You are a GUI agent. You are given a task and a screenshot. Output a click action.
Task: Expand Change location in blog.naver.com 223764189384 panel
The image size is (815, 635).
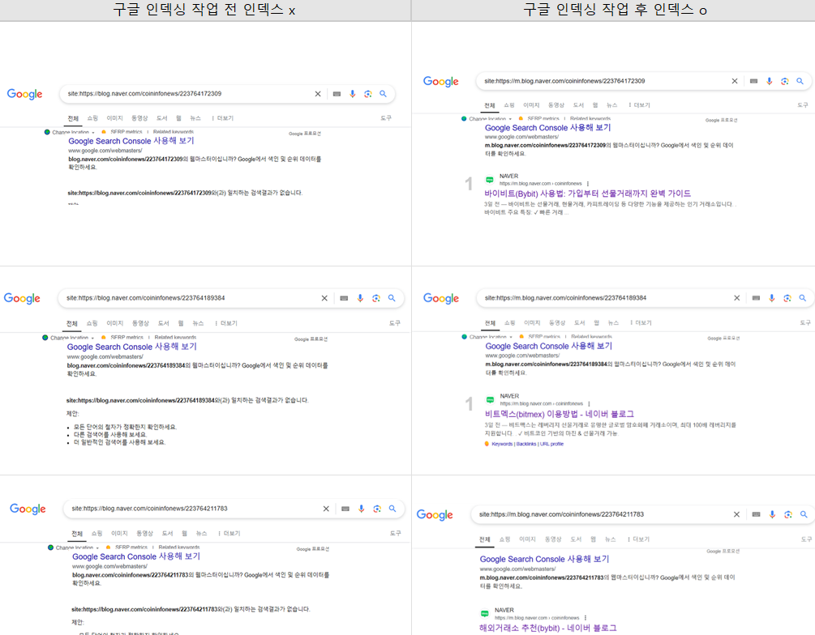(68, 338)
